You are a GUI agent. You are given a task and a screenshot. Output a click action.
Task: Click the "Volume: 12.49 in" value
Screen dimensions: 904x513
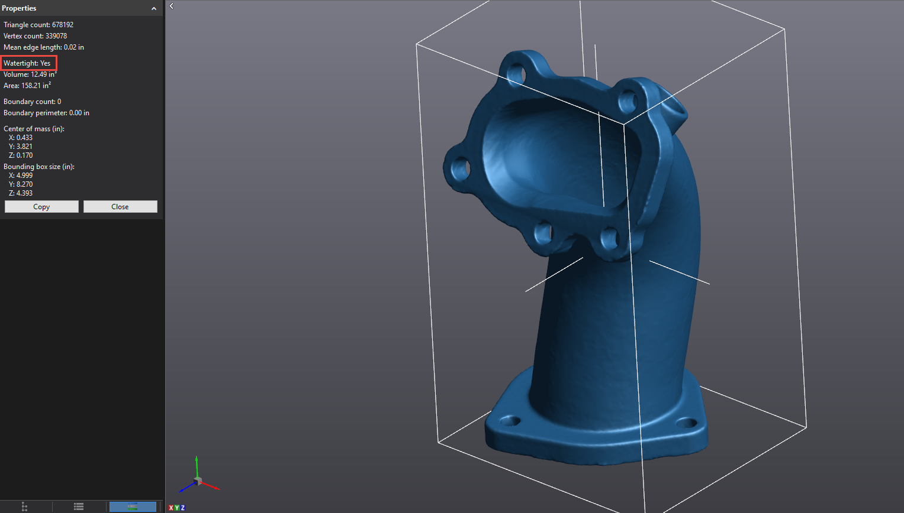pyautogui.click(x=30, y=74)
